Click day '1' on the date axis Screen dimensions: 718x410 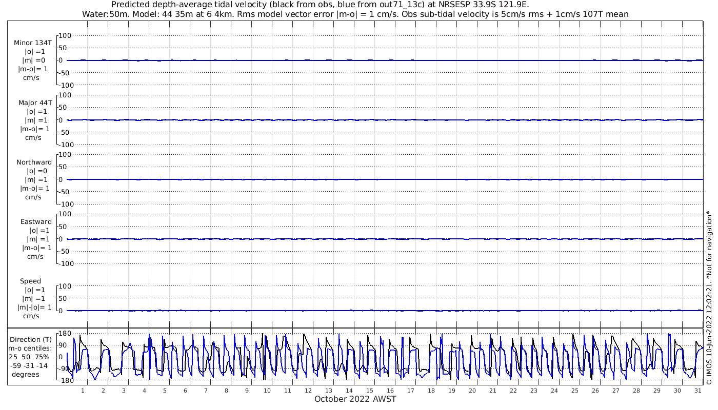83,391
